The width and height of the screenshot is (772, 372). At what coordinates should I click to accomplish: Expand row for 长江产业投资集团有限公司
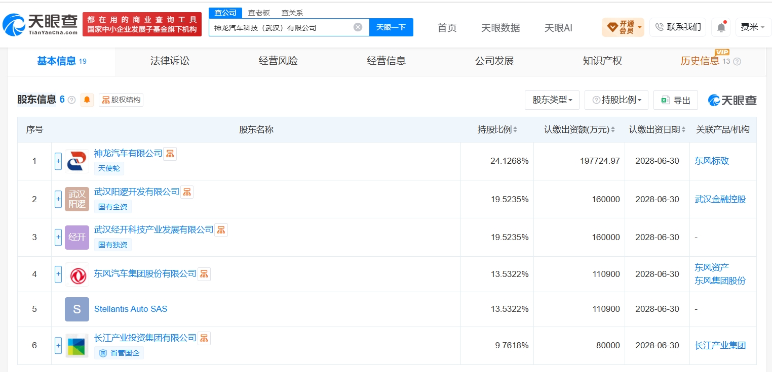58,346
